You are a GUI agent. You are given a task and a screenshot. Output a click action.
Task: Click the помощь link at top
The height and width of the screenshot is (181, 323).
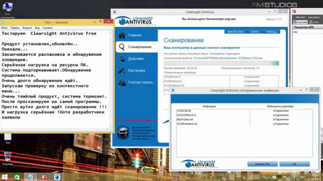click(x=272, y=32)
